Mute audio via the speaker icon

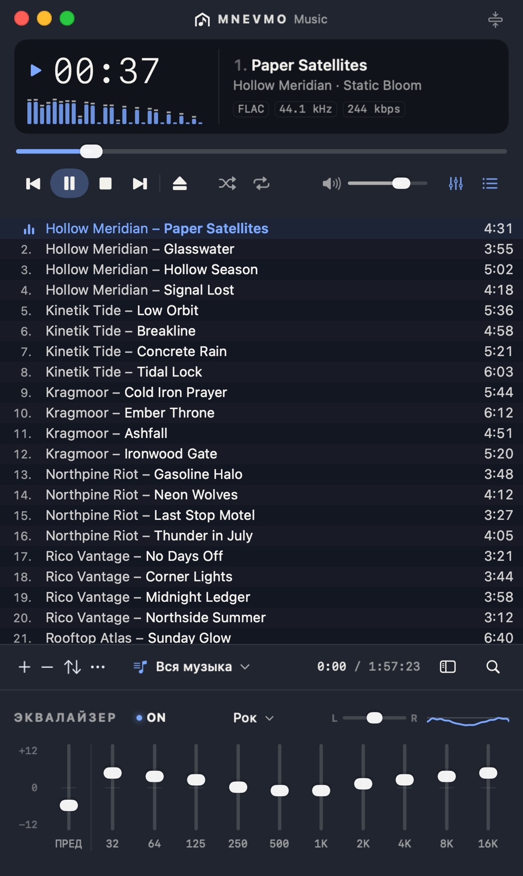tap(331, 184)
